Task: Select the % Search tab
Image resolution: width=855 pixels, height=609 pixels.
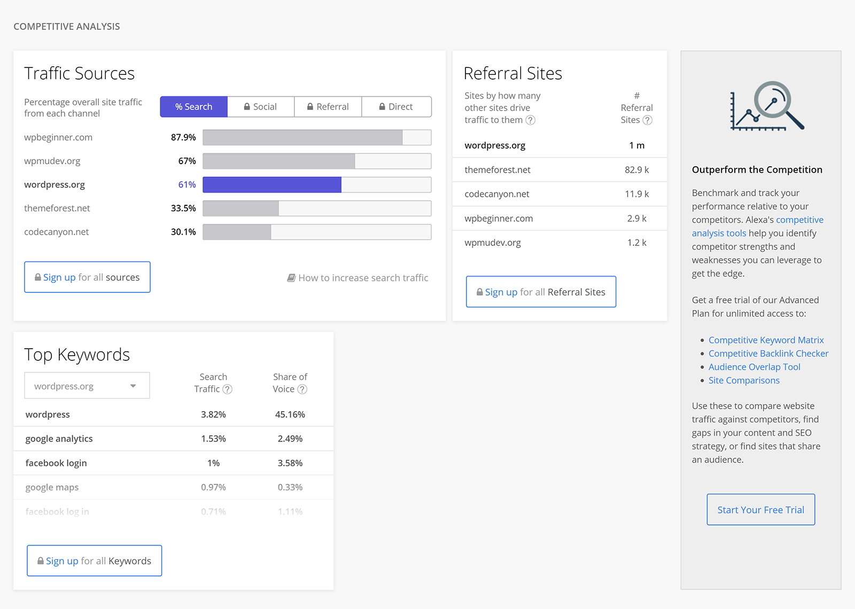Action: [194, 107]
